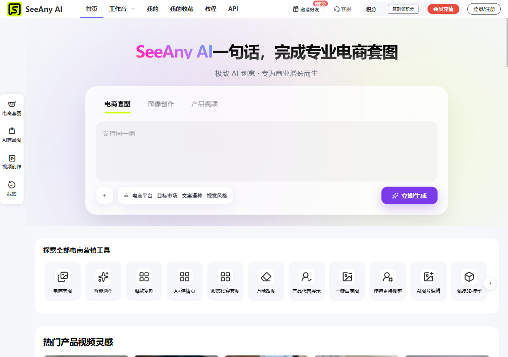Expand the 工作台 dropdown menu
The image size is (508, 357).
[122, 9]
